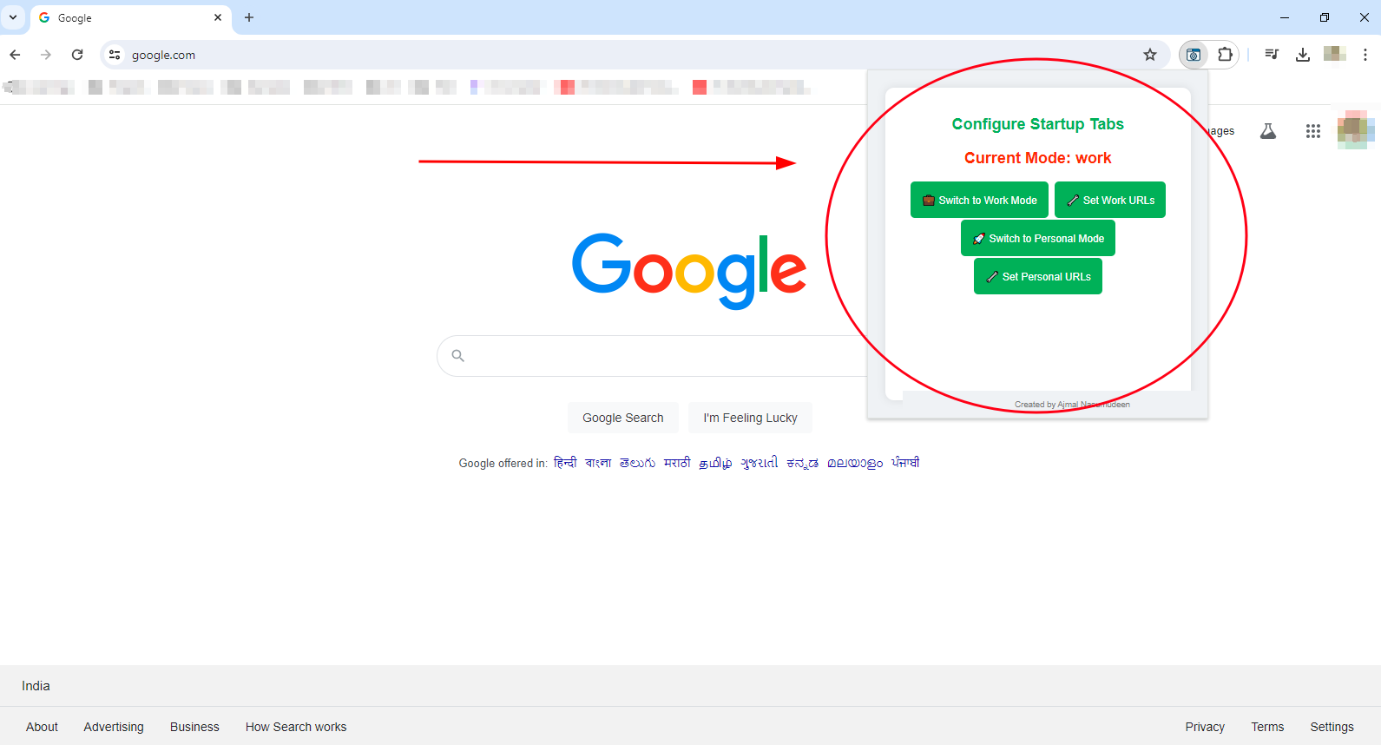The height and width of the screenshot is (745, 1381).
Task: Click Set Work URLs button
Action: [1110, 200]
